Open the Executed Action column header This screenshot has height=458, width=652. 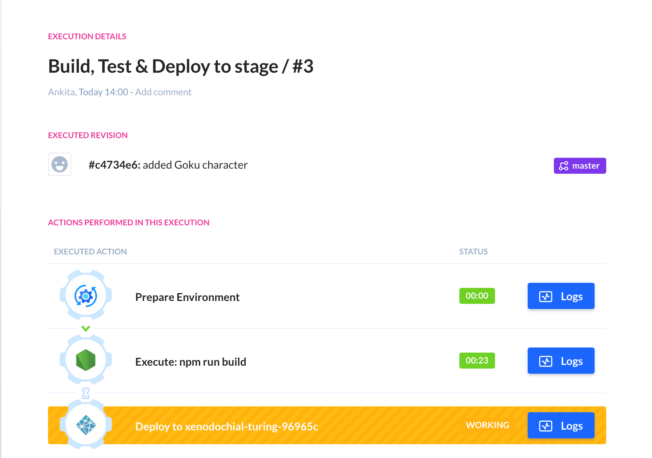[x=90, y=251]
